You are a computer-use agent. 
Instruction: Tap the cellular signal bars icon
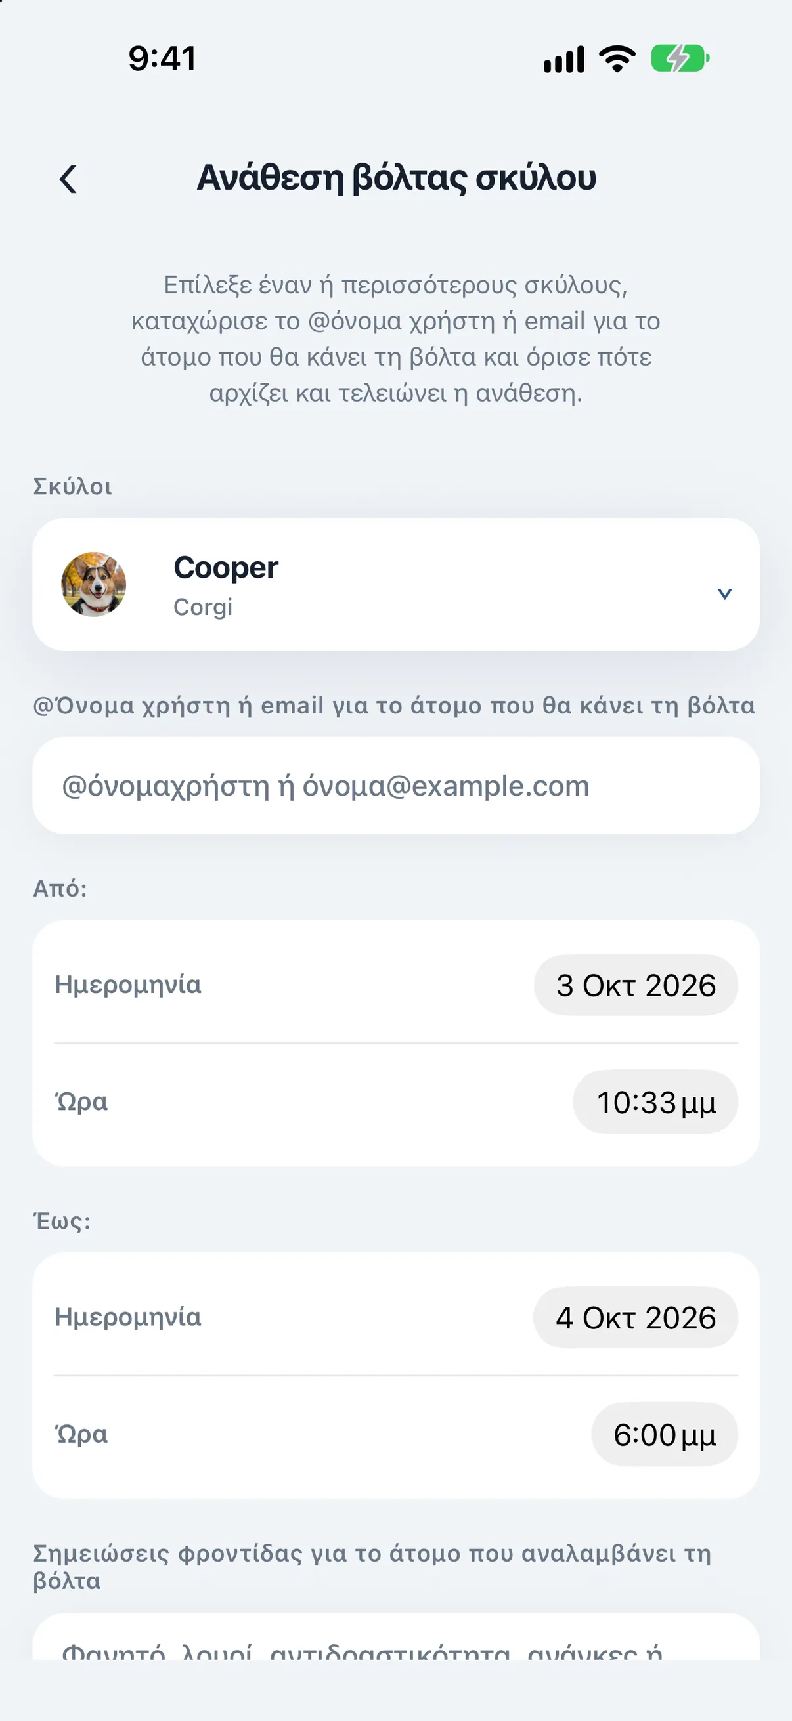pyautogui.click(x=565, y=60)
